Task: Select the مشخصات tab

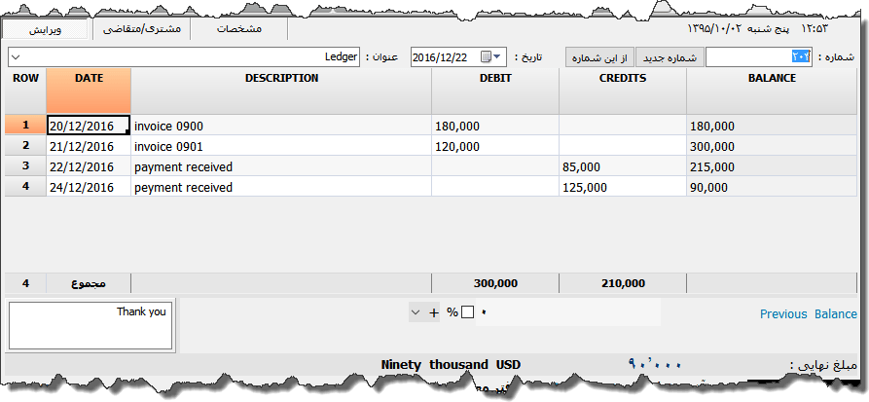Action: [x=238, y=29]
